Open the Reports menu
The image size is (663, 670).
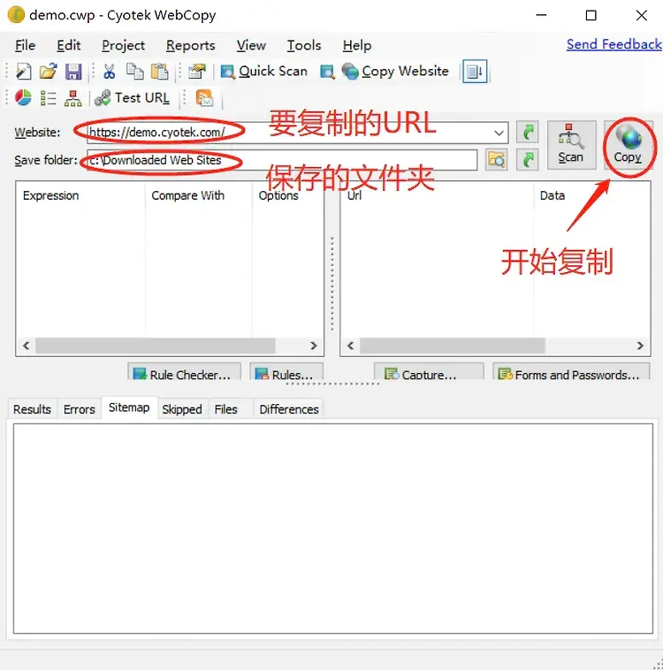(191, 45)
